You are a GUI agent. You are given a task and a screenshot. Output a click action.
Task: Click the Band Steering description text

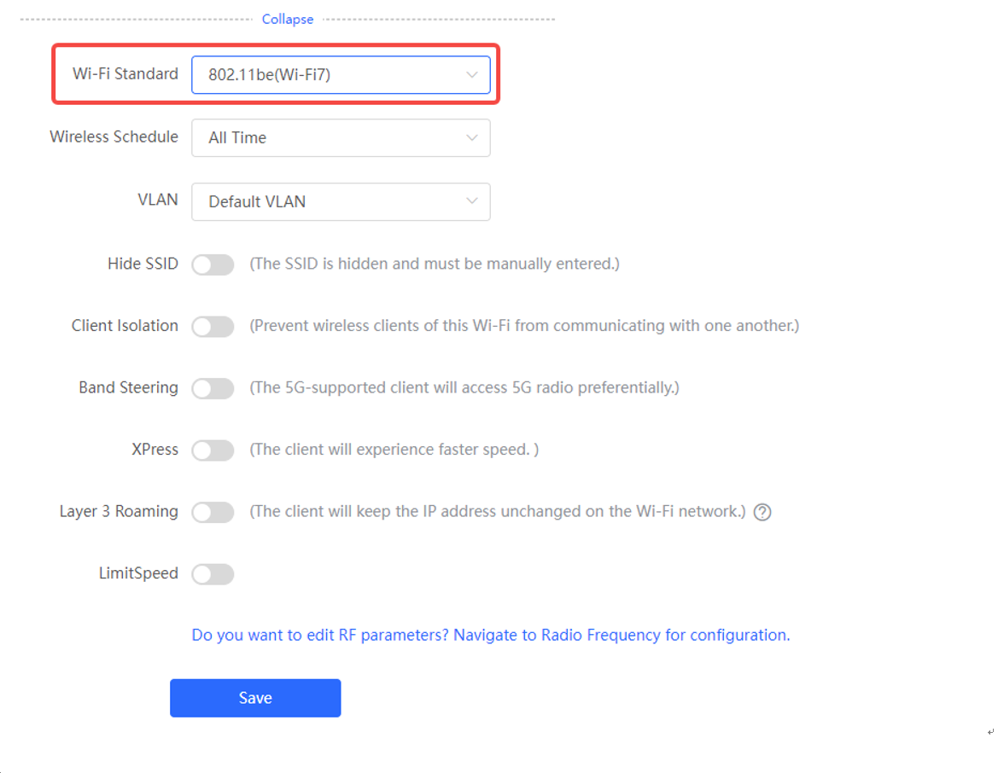(x=464, y=387)
